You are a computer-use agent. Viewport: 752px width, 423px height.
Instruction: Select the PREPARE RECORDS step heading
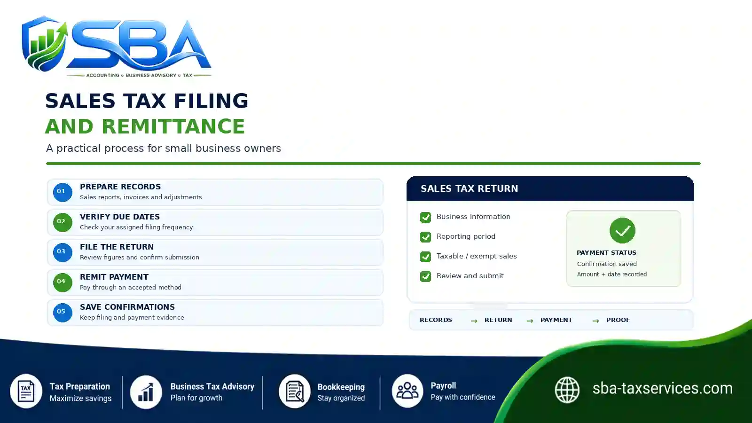click(x=120, y=187)
